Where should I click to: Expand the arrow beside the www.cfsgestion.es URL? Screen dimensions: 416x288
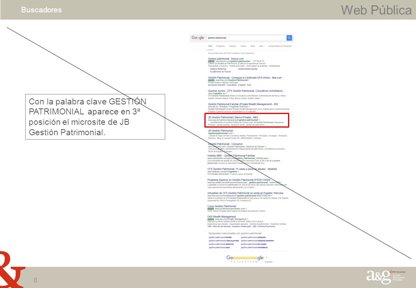[227, 93]
